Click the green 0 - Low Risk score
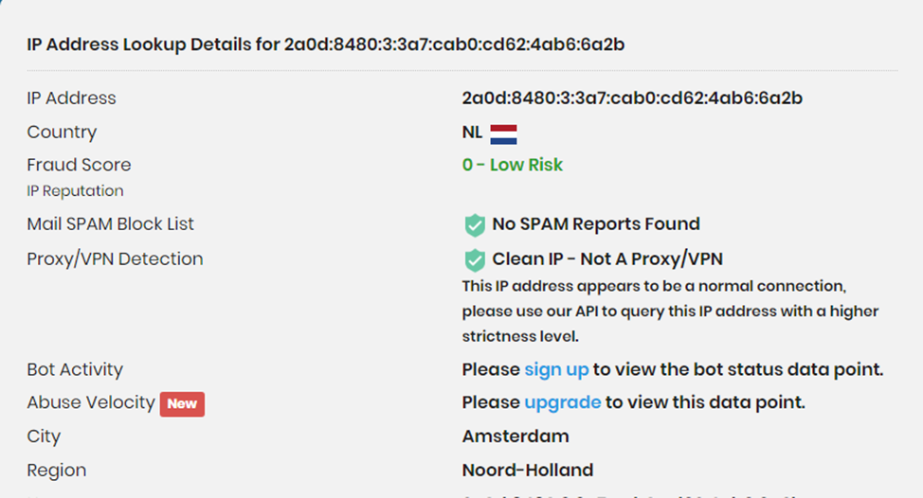The width and height of the screenshot is (923, 498). coord(512,165)
